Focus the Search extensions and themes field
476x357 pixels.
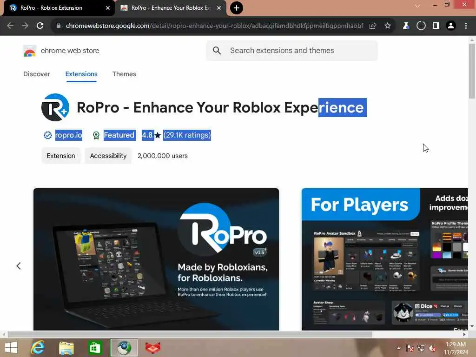coord(292,50)
